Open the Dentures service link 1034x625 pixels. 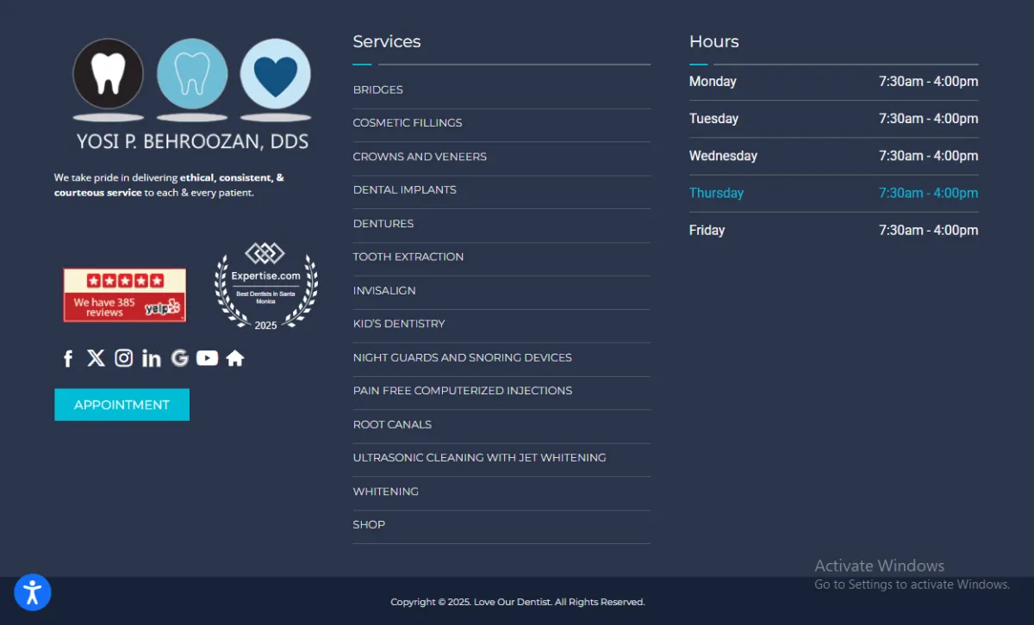[x=383, y=224]
